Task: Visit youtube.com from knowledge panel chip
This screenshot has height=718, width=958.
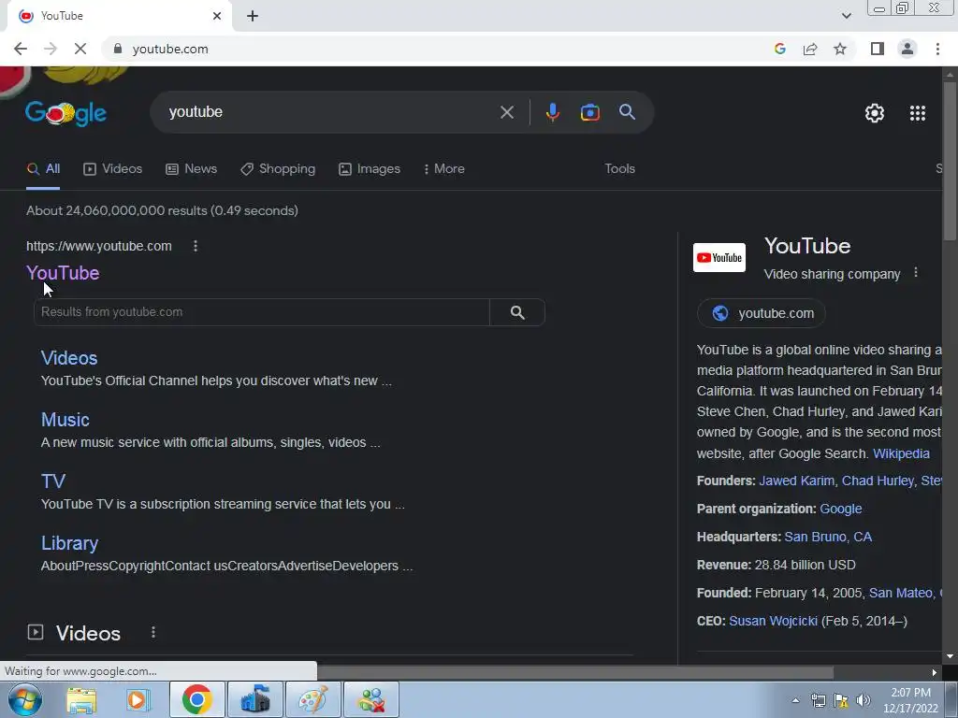Action: click(x=762, y=313)
